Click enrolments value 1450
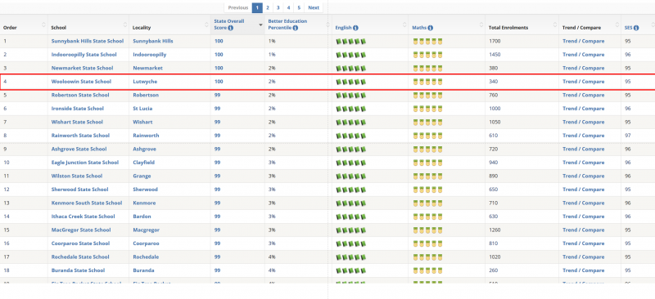Viewport: 655px width, 299px height. coord(495,55)
